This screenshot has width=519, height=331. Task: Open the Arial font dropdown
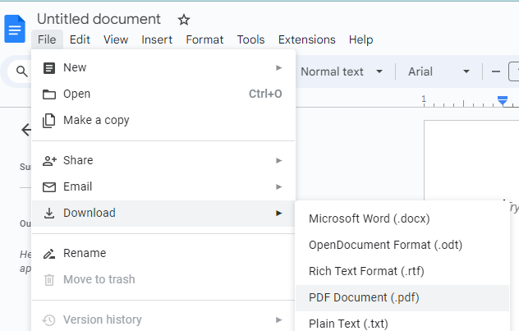point(439,71)
